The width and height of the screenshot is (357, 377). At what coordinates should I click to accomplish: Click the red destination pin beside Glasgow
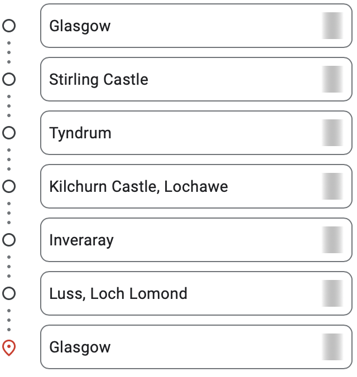[x=9, y=347]
